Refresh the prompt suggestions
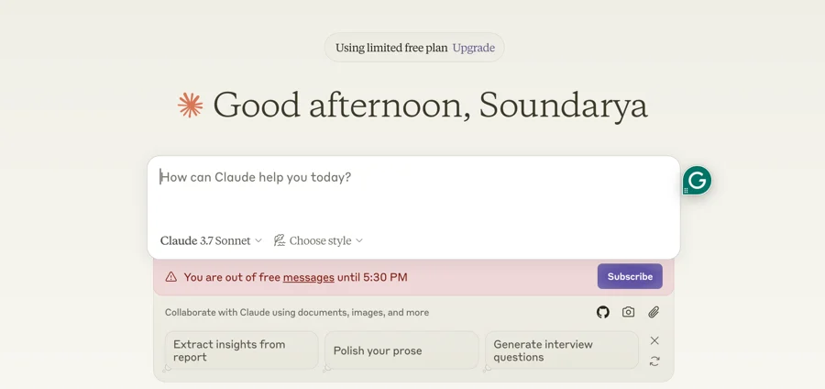Viewport: 825px width, 389px height. click(654, 361)
